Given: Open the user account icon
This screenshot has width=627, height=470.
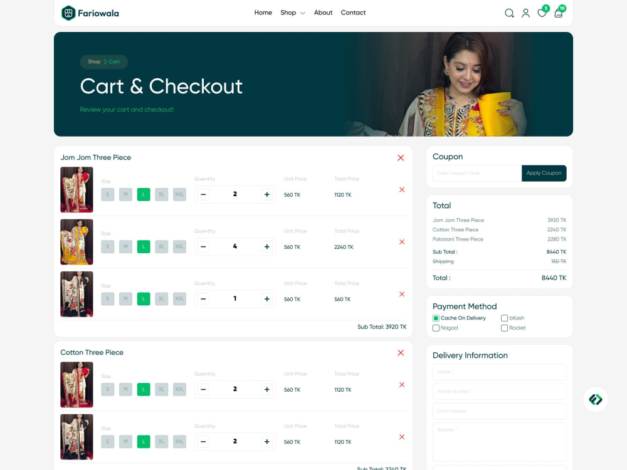Looking at the screenshot, I should tap(526, 13).
